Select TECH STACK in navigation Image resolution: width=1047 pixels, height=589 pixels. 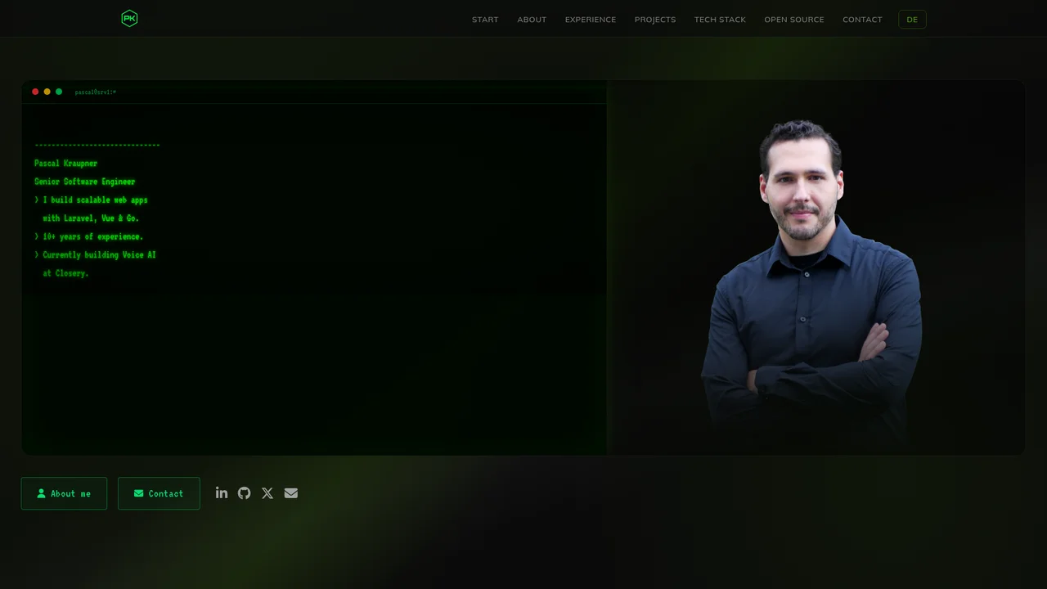pyautogui.click(x=720, y=20)
